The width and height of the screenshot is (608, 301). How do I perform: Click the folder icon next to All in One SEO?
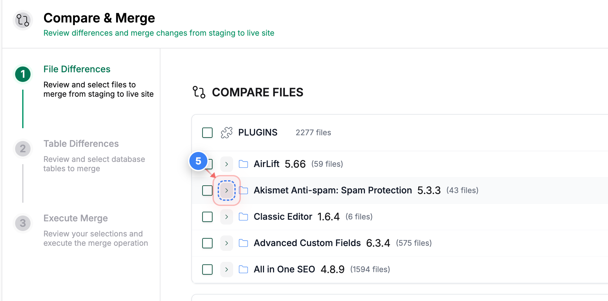[243, 269]
